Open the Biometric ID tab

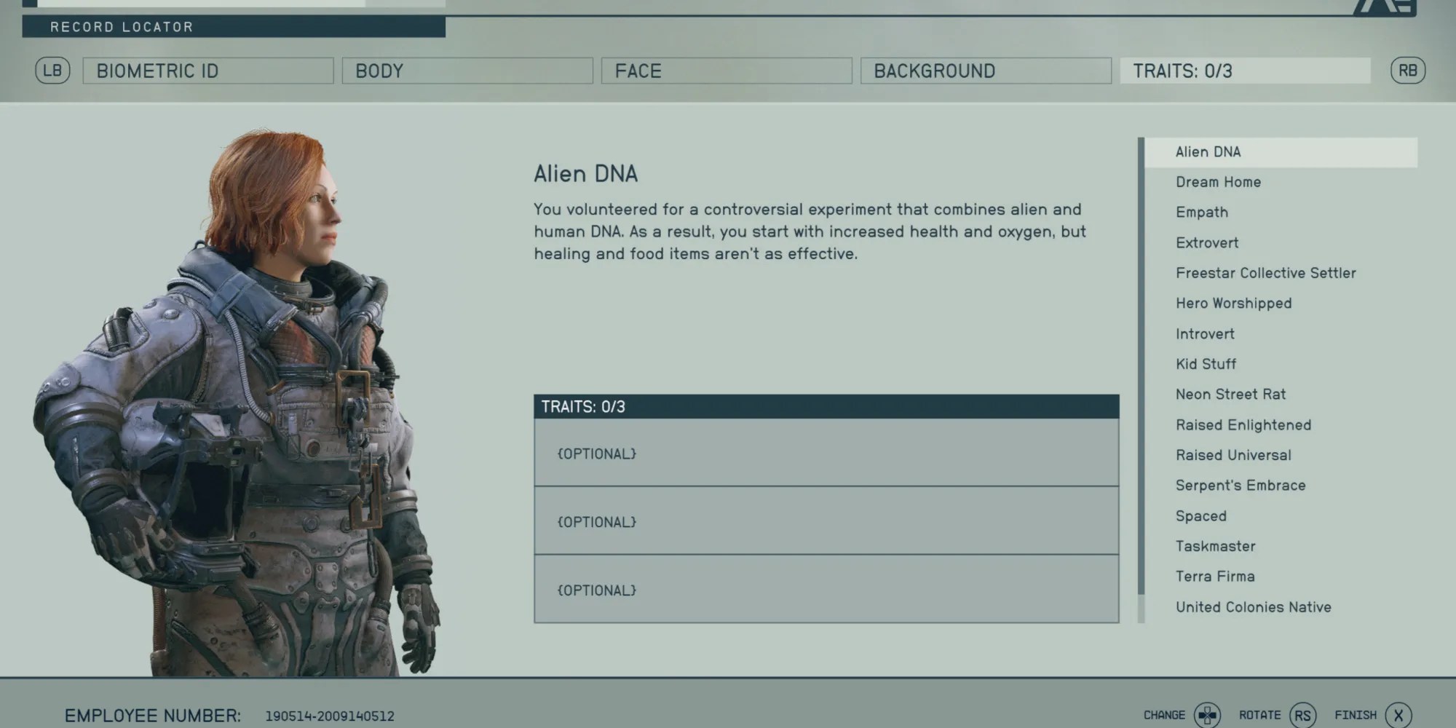(x=208, y=71)
